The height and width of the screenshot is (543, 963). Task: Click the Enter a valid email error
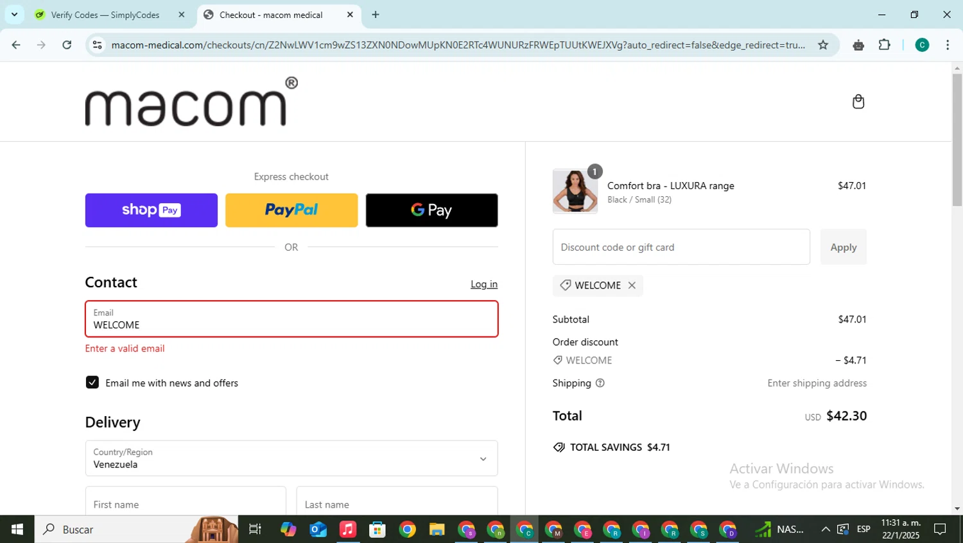tap(125, 349)
